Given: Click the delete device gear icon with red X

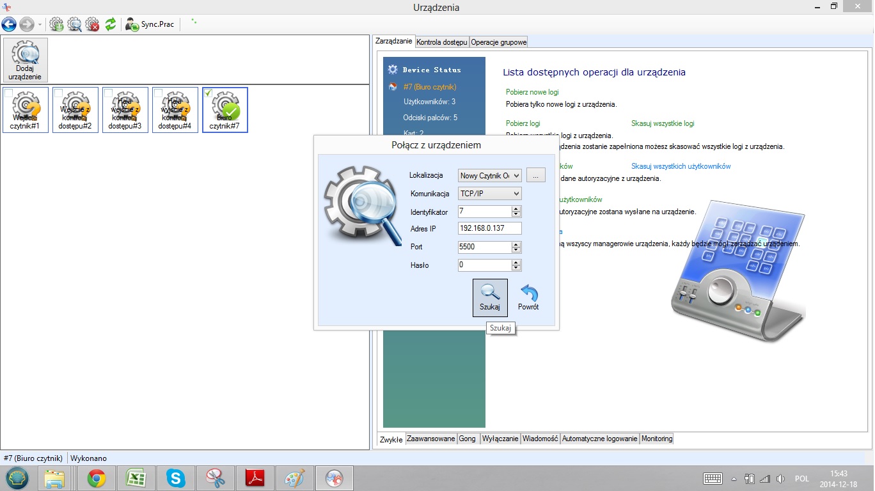Looking at the screenshot, I should coord(93,25).
